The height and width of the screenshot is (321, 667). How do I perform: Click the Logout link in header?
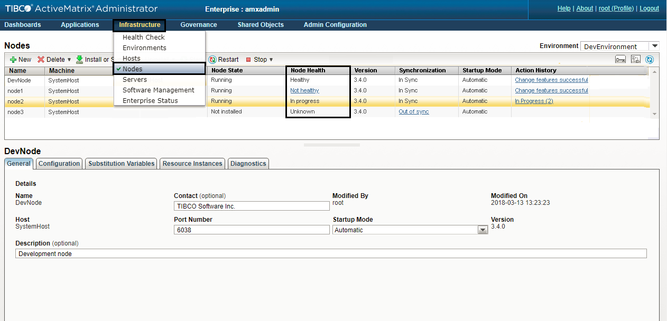[x=649, y=8]
